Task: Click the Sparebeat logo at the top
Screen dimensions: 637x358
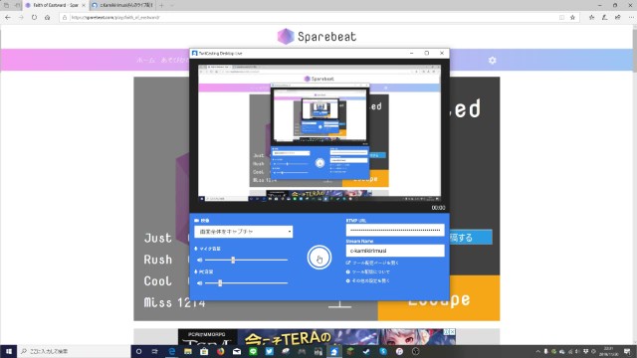Action: pyautogui.click(x=317, y=36)
